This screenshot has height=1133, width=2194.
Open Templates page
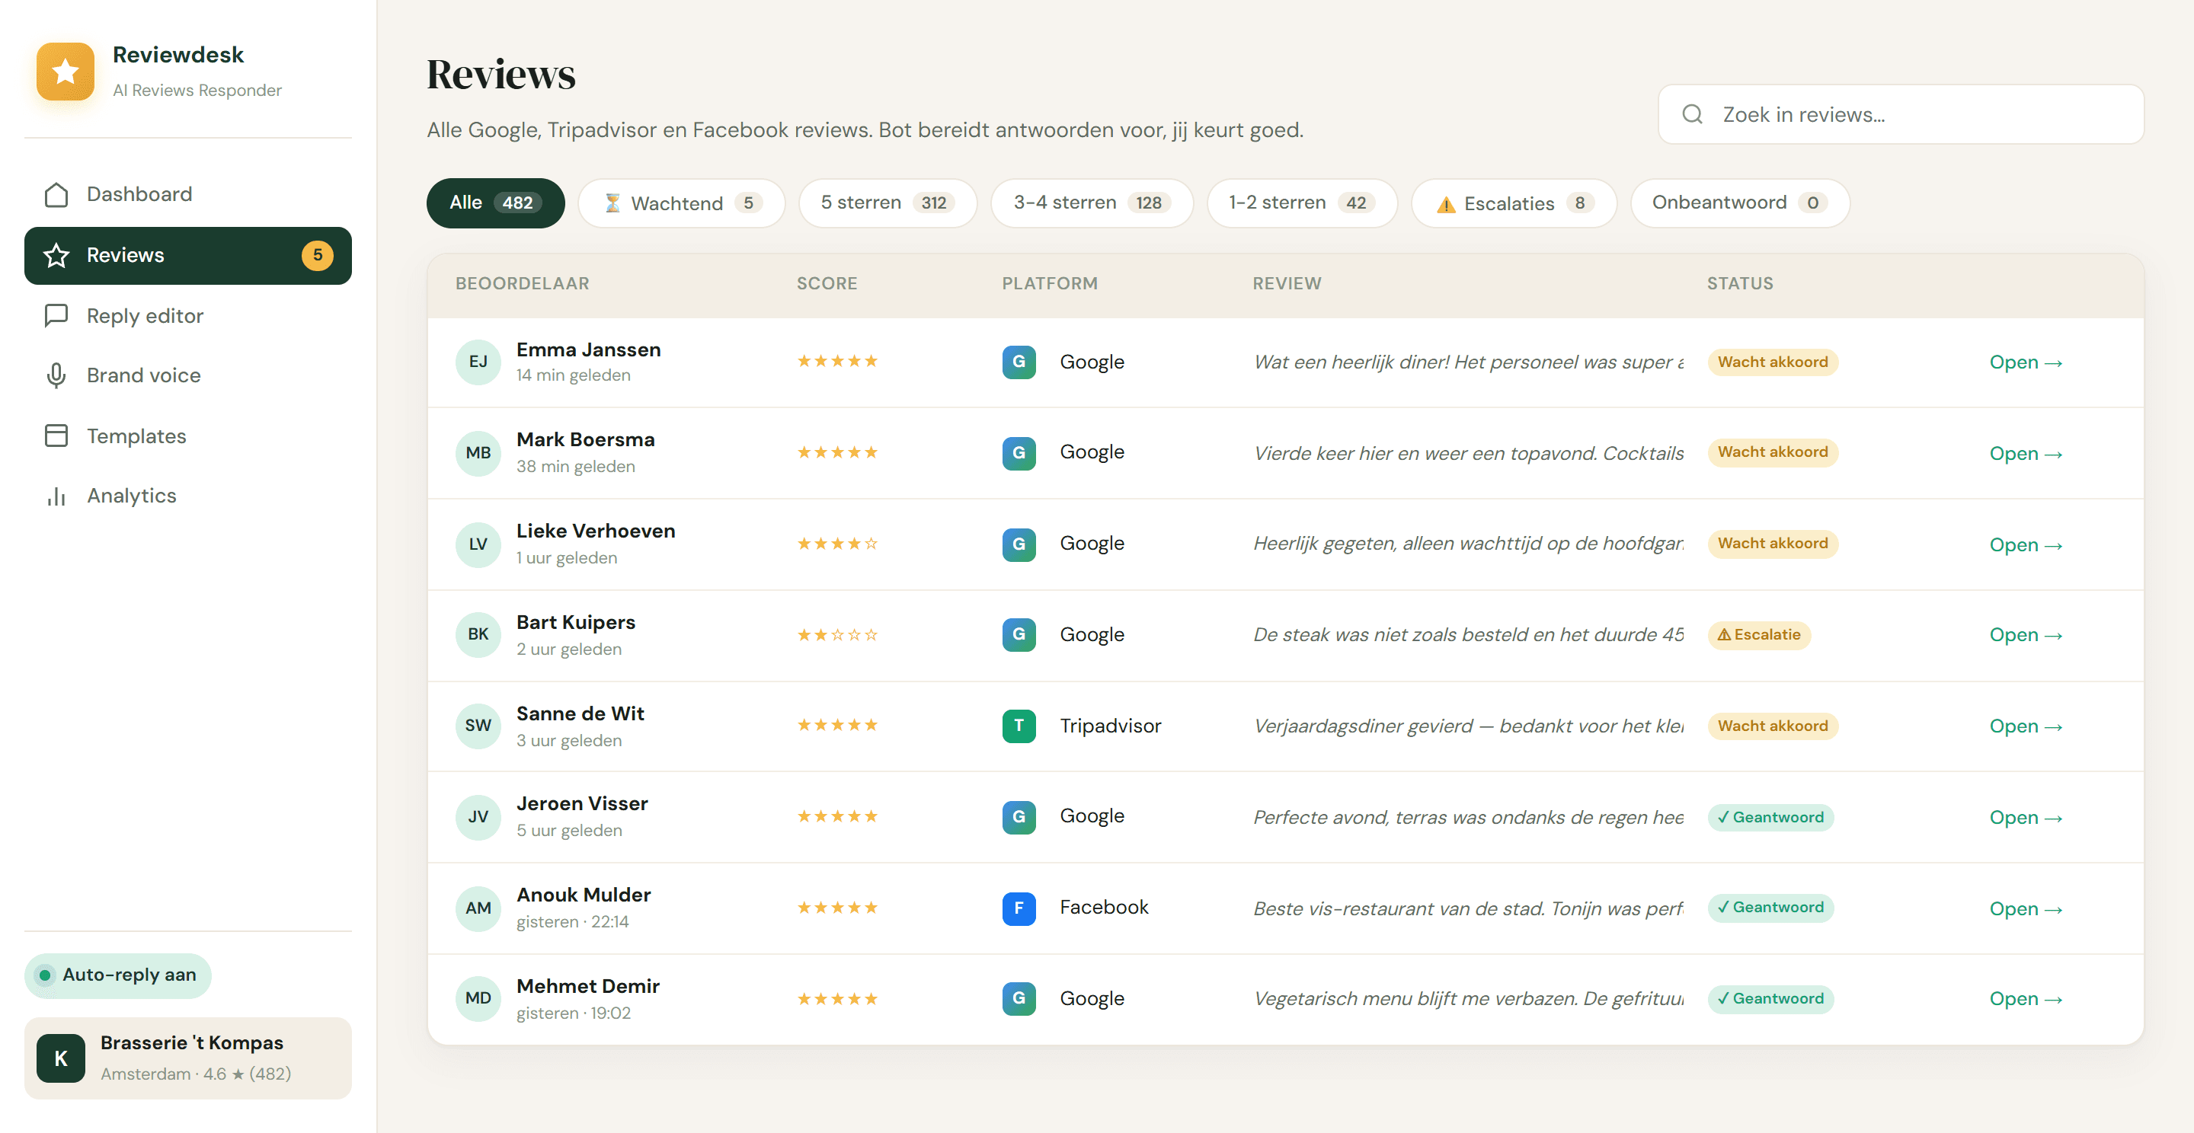187,436
